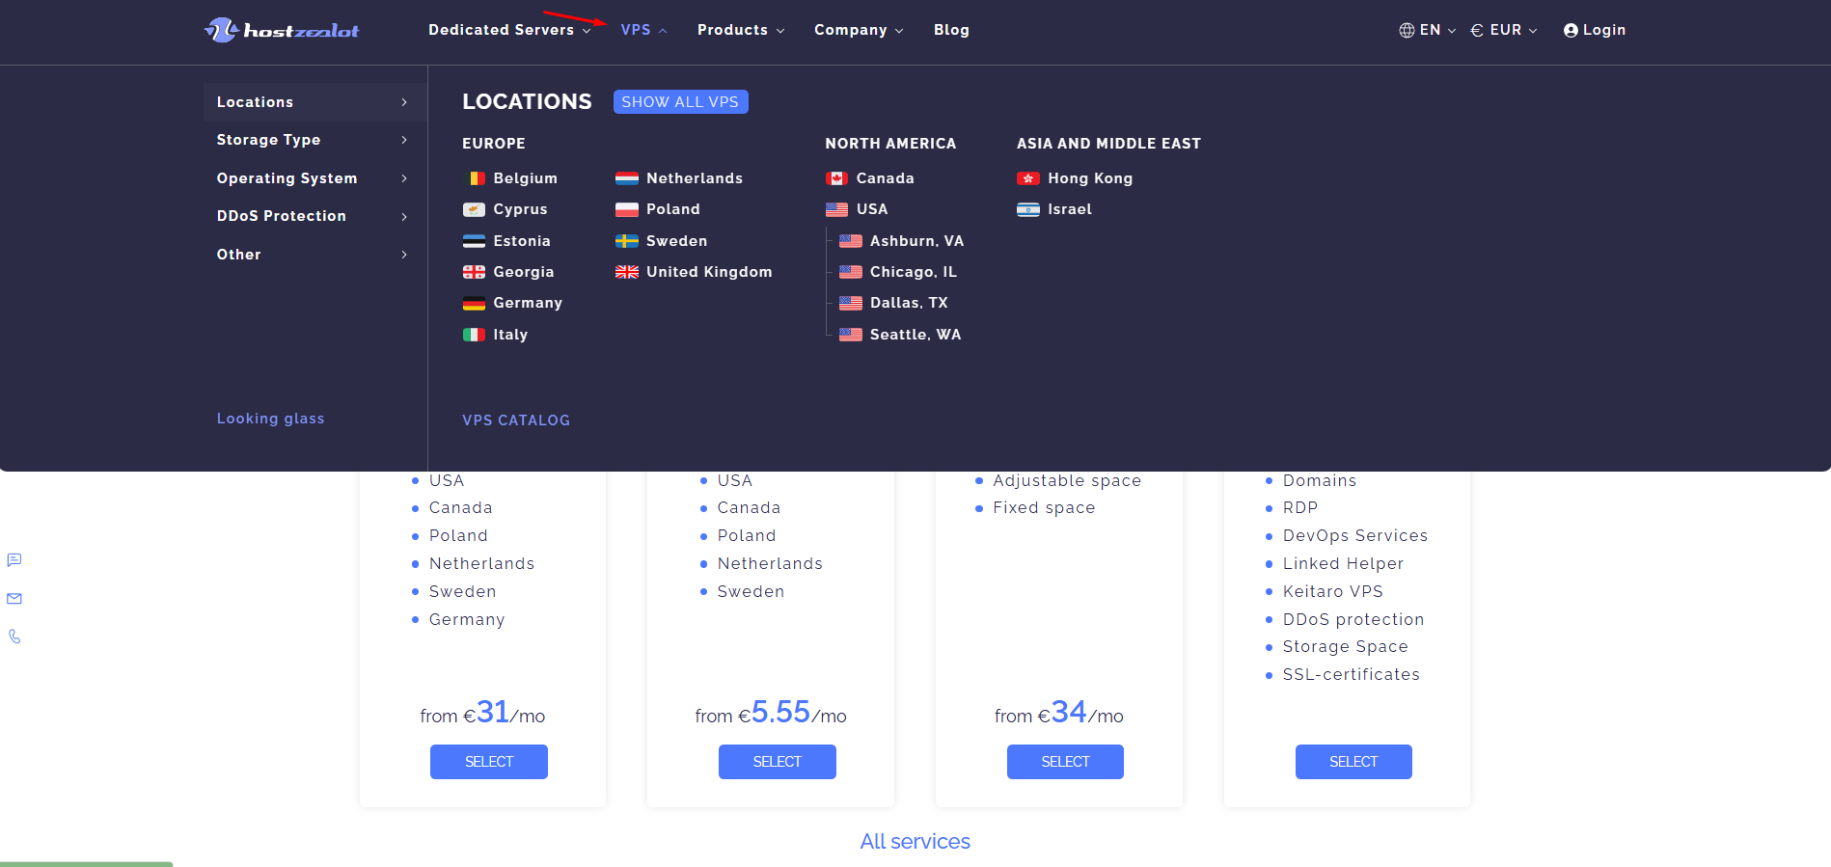
Task: Click the Domains list item
Action: pyautogui.click(x=1320, y=480)
